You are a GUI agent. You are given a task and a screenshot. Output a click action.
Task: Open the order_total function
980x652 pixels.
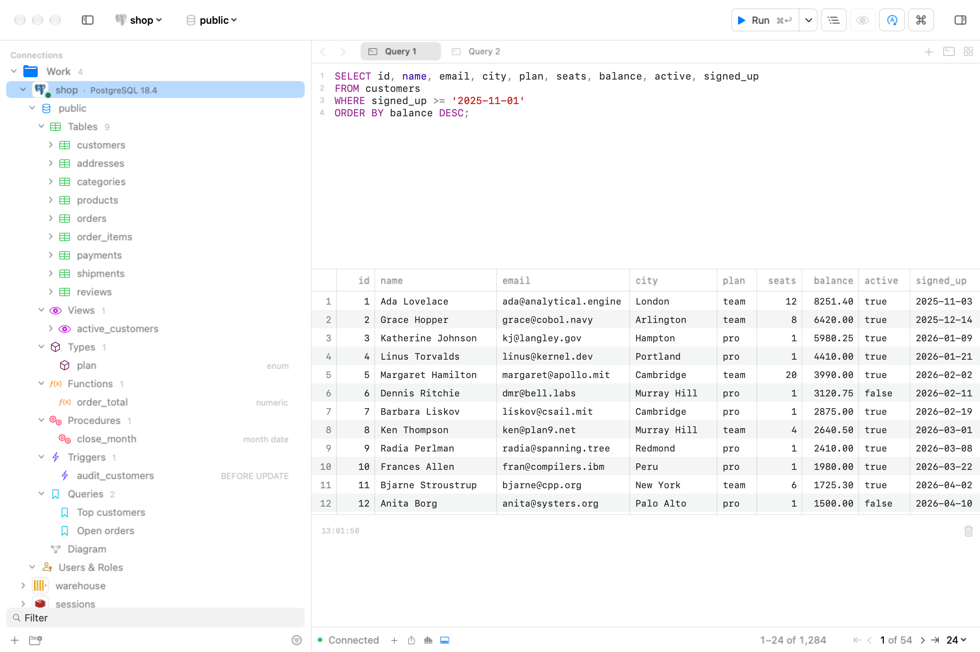pos(102,402)
